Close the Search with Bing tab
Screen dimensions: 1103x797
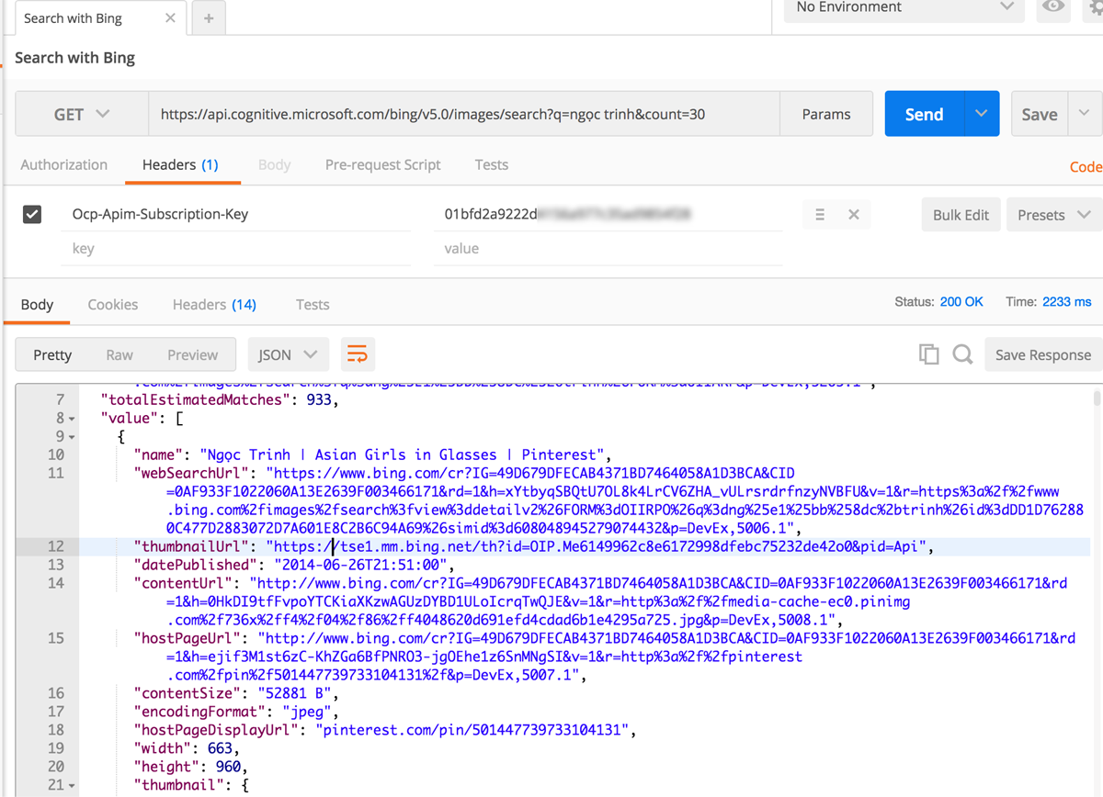point(171,18)
